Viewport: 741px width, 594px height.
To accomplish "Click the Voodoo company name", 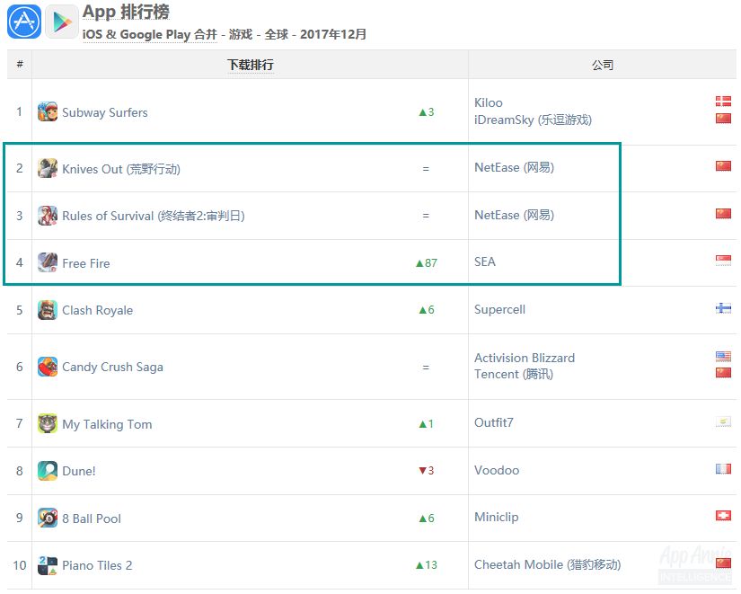I will point(497,471).
